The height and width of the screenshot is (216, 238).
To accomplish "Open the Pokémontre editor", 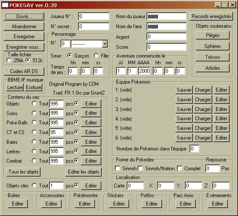I will click(85, 204).
